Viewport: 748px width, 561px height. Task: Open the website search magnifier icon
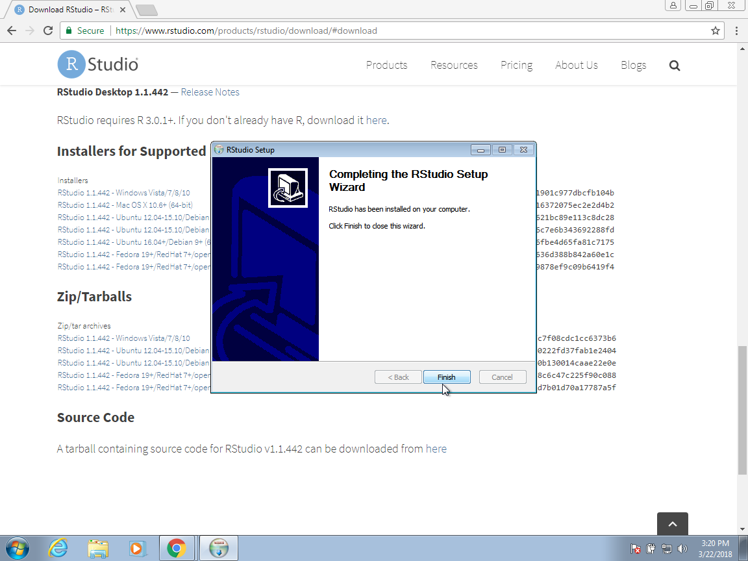(x=675, y=66)
